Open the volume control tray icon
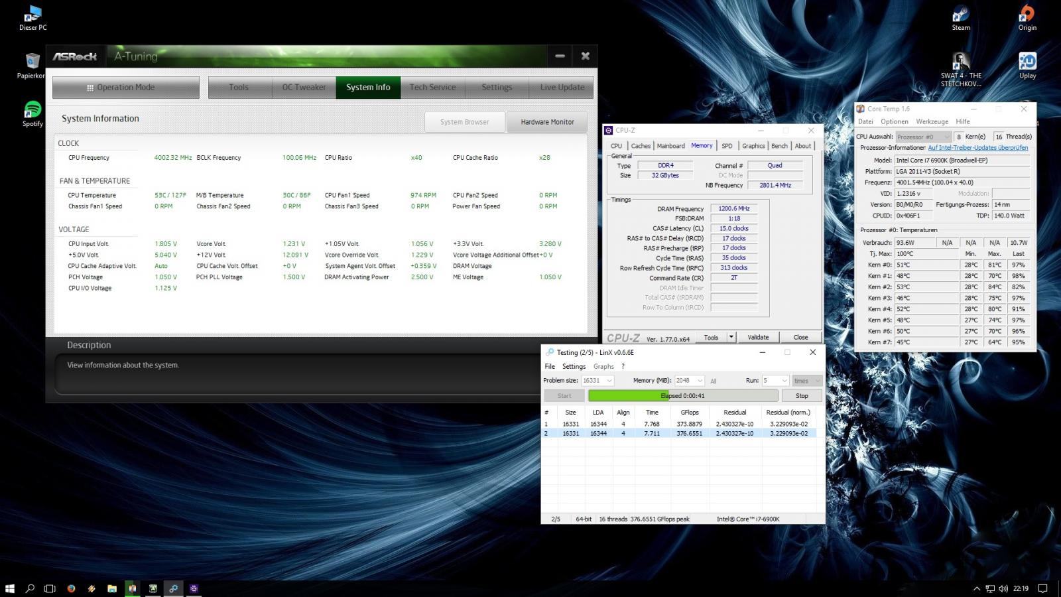 [1003, 588]
